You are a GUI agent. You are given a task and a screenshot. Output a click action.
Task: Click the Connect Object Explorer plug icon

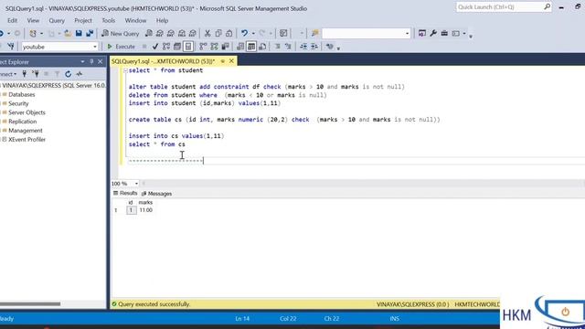click(x=25, y=74)
